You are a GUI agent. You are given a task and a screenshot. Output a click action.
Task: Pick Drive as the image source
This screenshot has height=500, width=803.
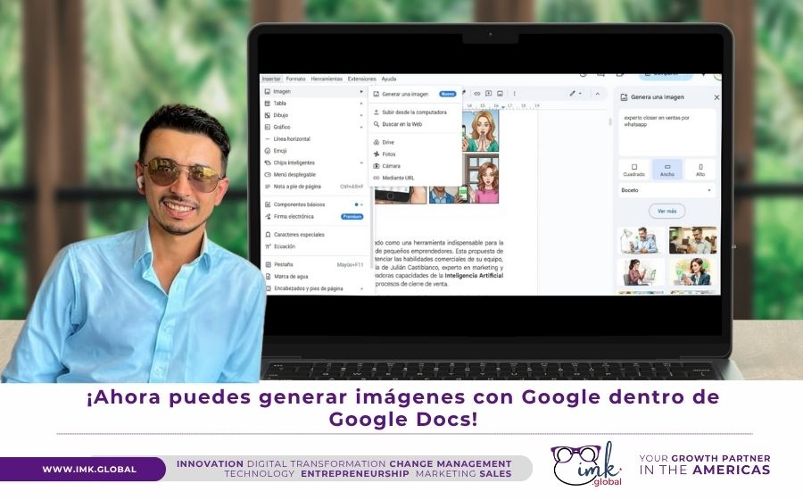click(388, 142)
